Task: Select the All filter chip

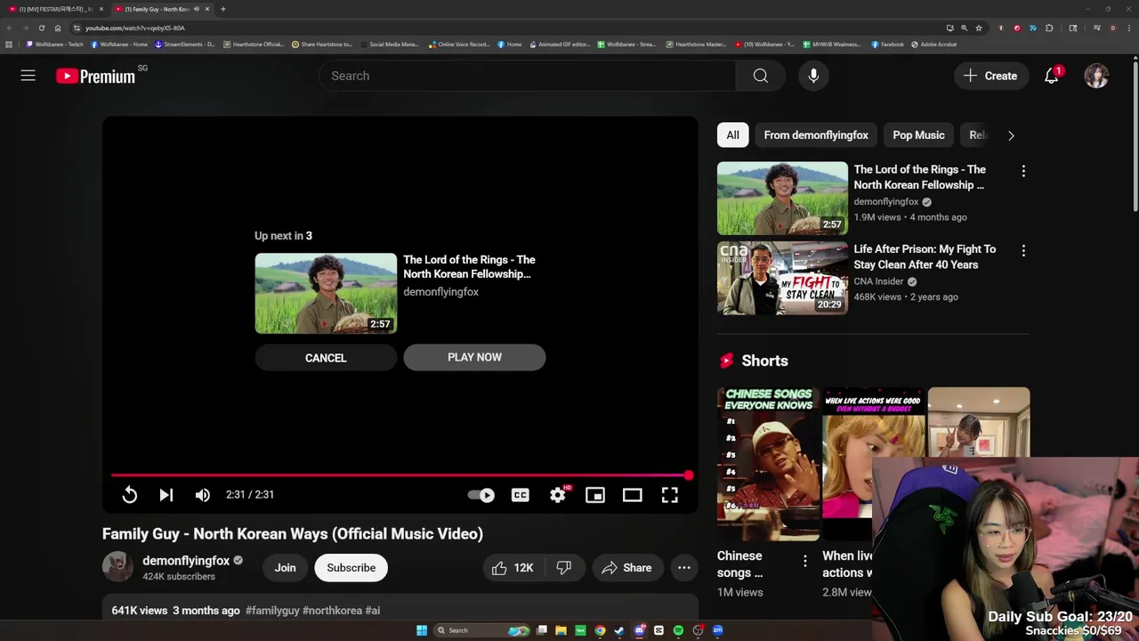Action: point(732,135)
